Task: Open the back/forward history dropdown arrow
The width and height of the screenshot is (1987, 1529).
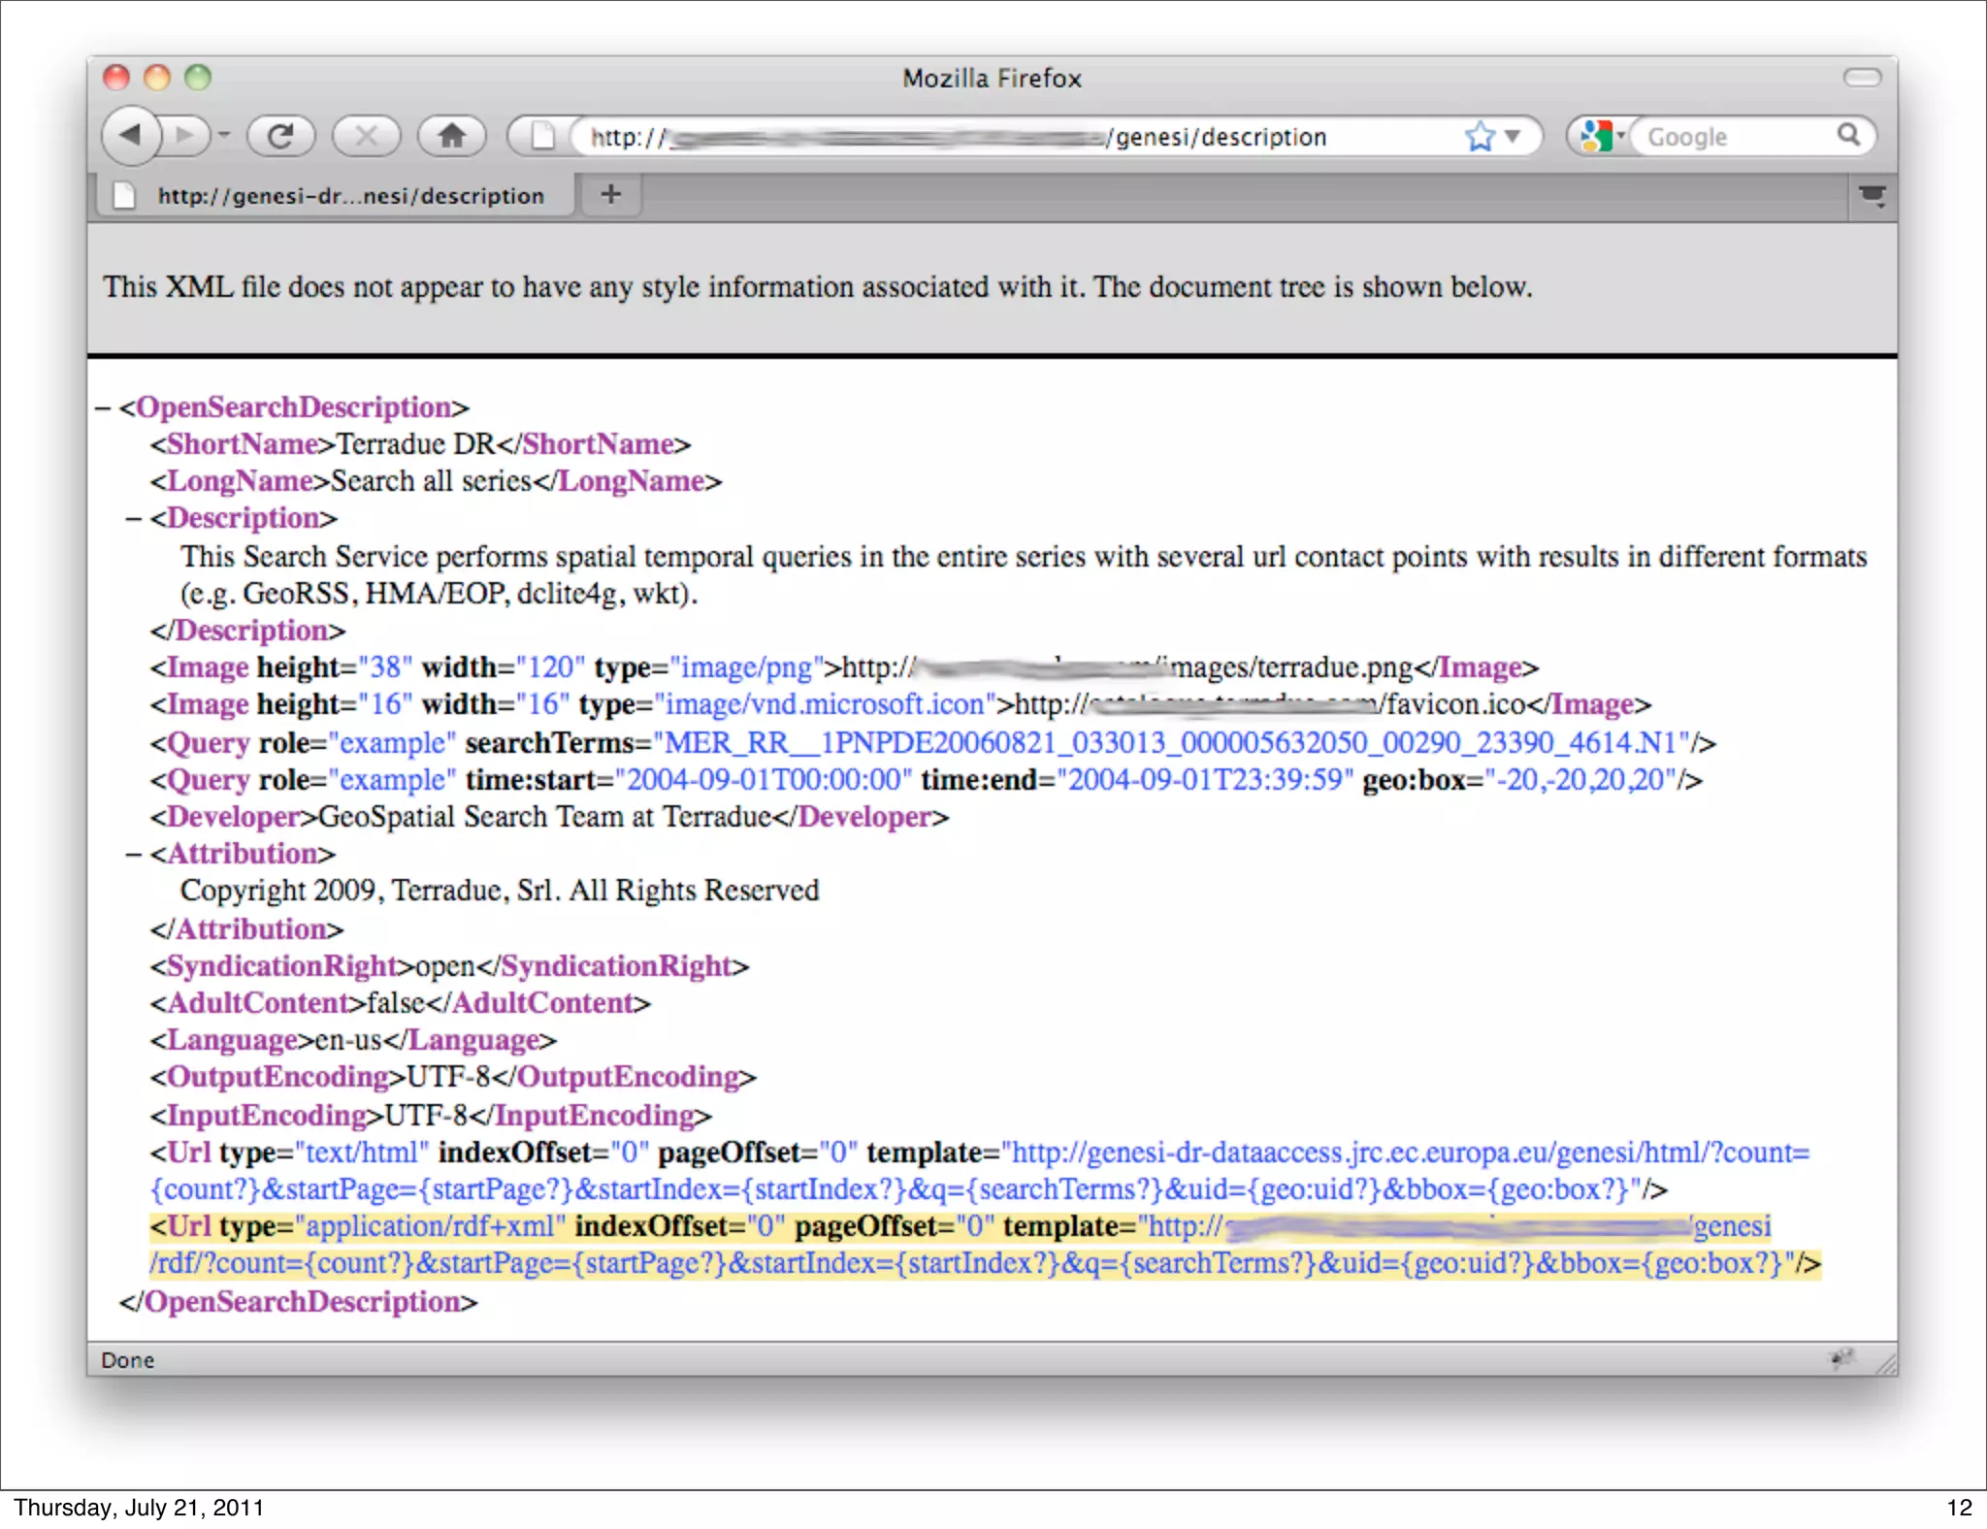Action: click(x=224, y=136)
